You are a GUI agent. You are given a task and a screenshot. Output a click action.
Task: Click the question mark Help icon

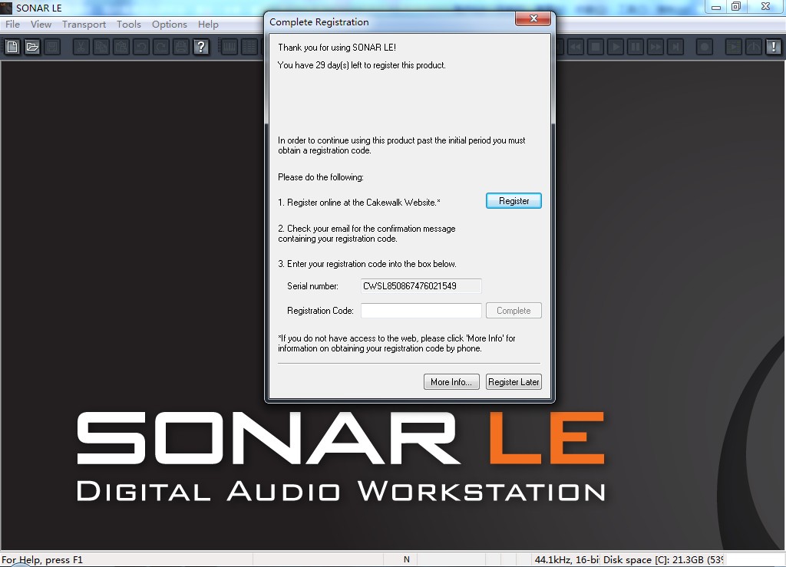pyautogui.click(x=201, y=47)
